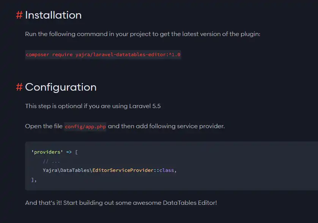The image size is (318, 223).
Task: Click the composer require yajra/laravel-datatables-editor command
Action: [x=103, y=55]
